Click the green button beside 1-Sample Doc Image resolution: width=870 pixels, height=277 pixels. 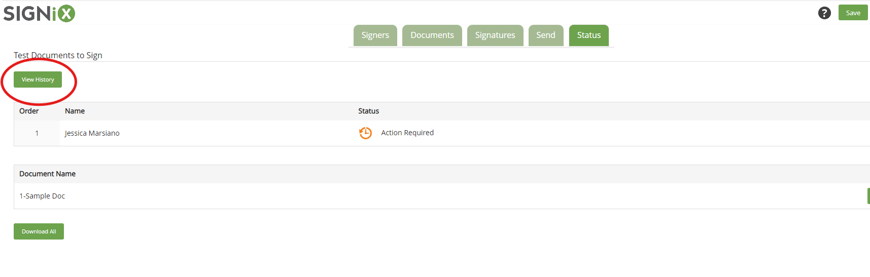point(868,196)
